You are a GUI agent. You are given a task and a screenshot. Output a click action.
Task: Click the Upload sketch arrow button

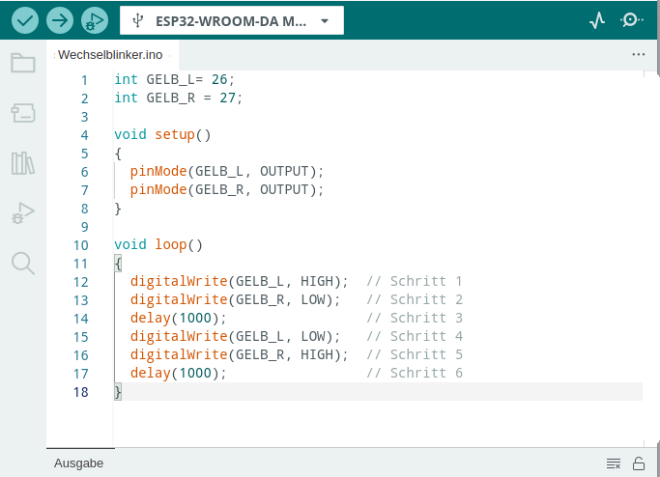pyautogui.click(x=60, y=19)
